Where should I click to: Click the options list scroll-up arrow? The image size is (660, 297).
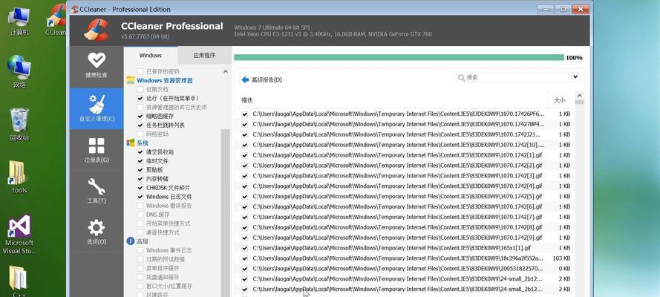tap(226, 71)
